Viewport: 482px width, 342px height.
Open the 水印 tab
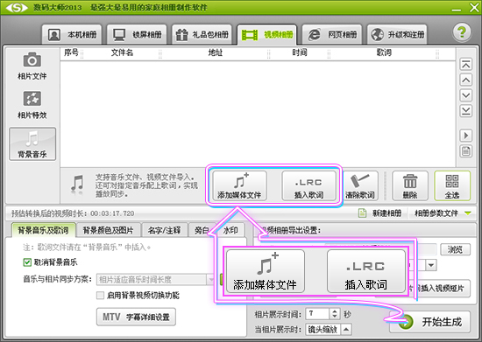point(230,230)
